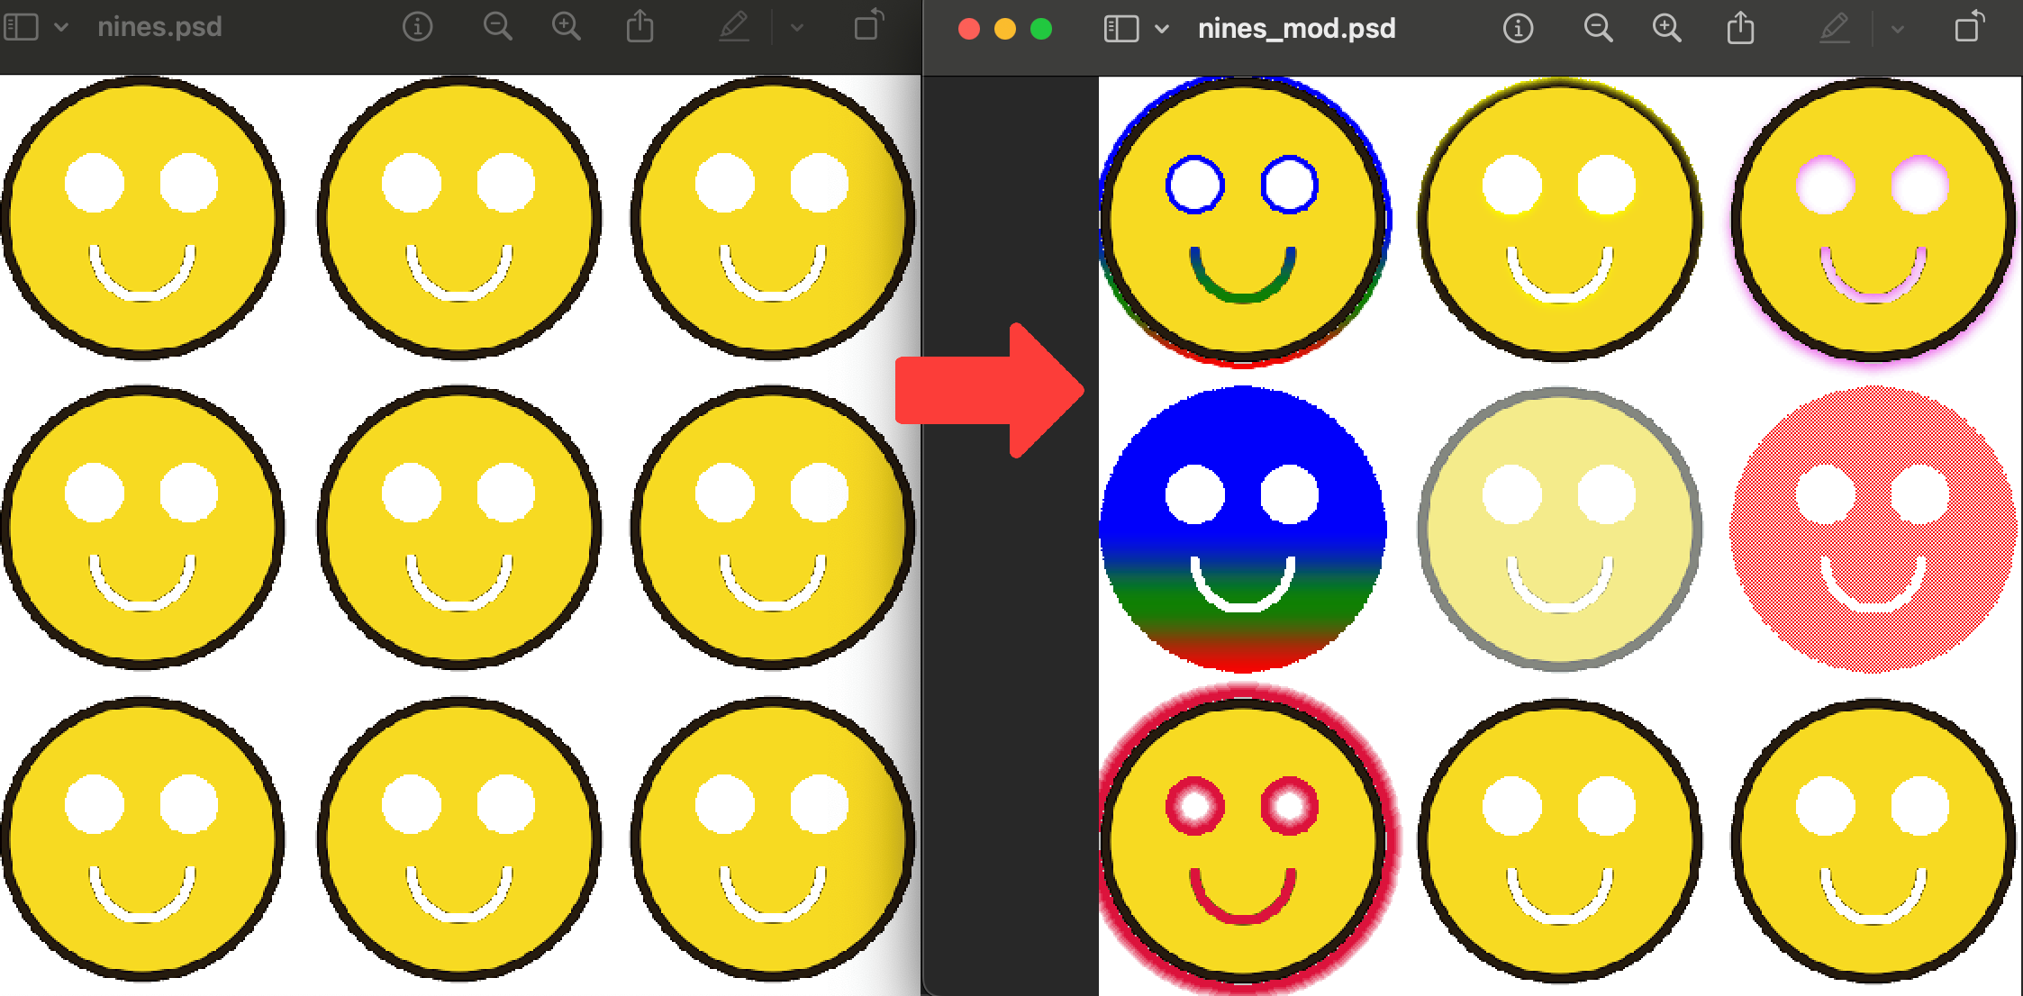Rotate image in nines.psd window
Screen dimensions: 2023x996
868,26
